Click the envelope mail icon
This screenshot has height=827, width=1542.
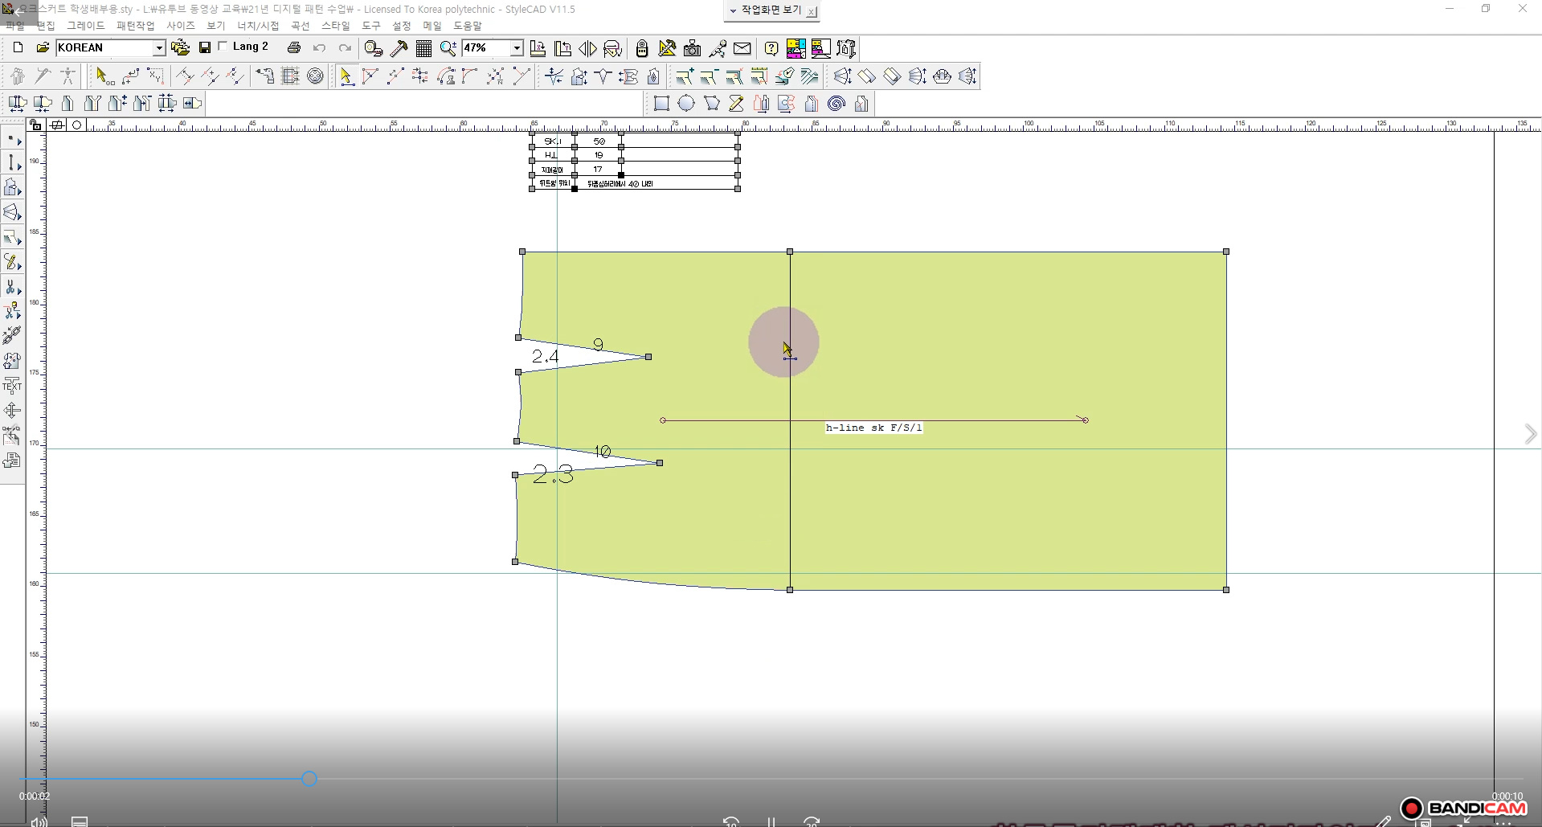(742, 48)
